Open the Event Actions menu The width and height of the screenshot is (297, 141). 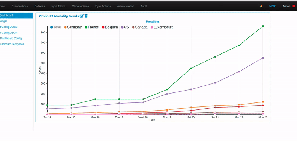(20, 6)
